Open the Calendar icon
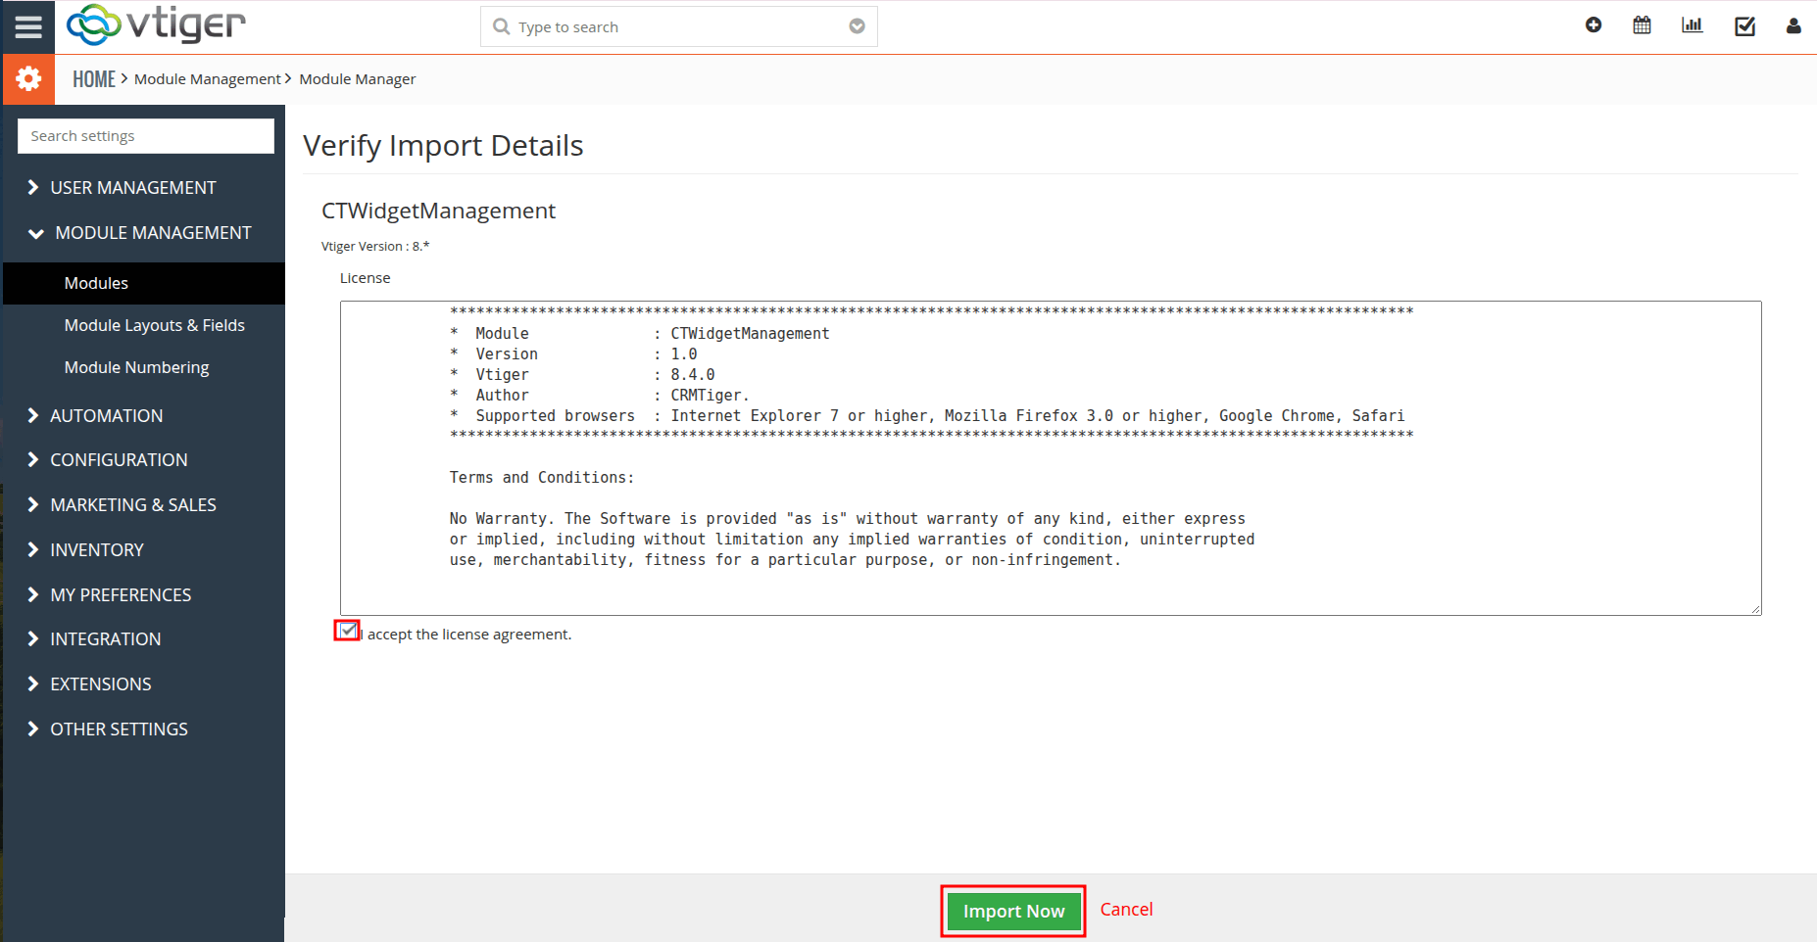The height and width of the screenshot is (942, 1817). (1642, 25)
